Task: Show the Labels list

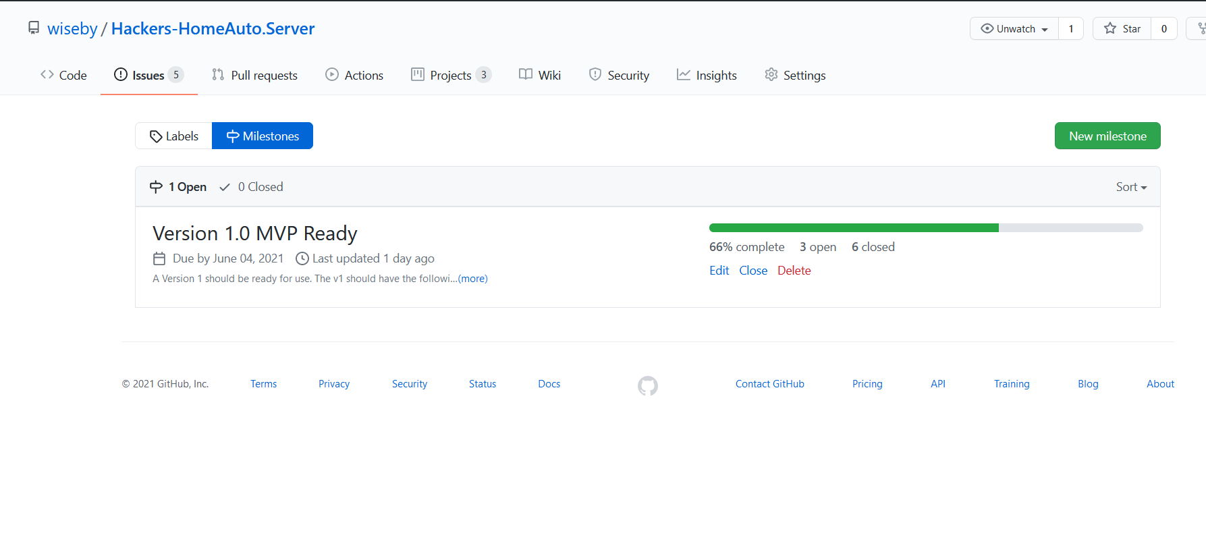Action: [174, 136]
